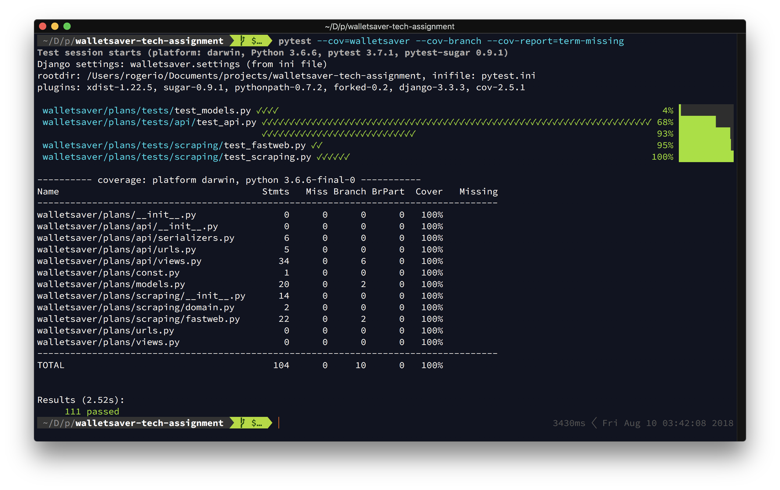This screenshot has width=780, height=490.
Task: Click the red close window button
Action: click(x=42, y=26)
